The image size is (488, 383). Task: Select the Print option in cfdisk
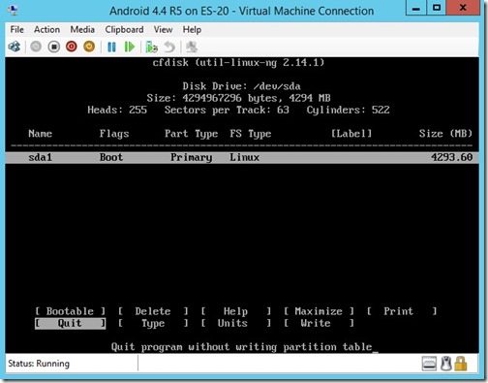[402, 311]
